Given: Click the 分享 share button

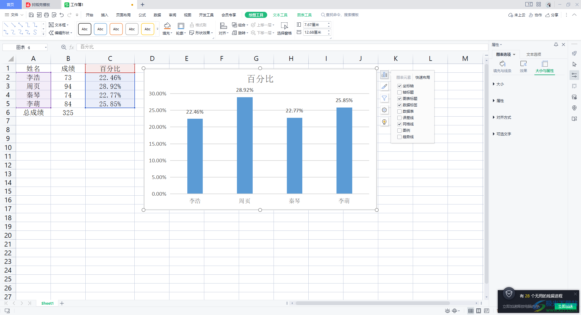Looking at the screenshot, I should [552, 15].
